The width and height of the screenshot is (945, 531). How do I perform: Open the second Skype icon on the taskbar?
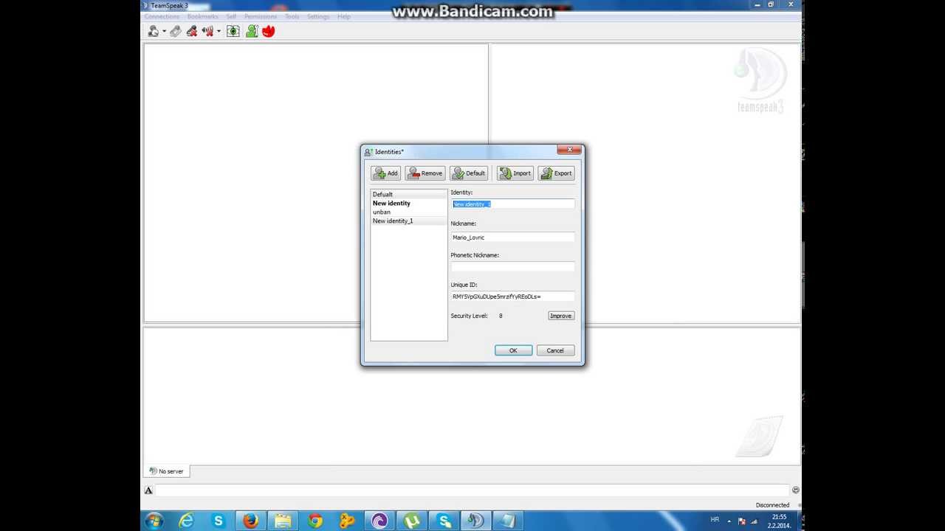tap(444, 521)
